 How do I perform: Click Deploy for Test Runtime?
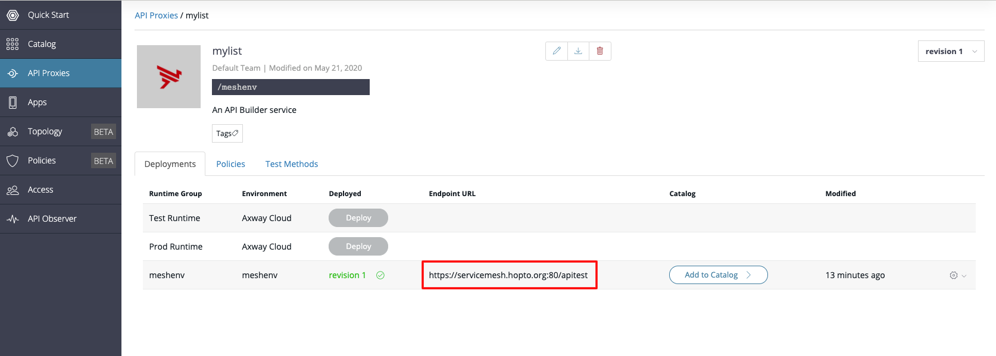358,218
